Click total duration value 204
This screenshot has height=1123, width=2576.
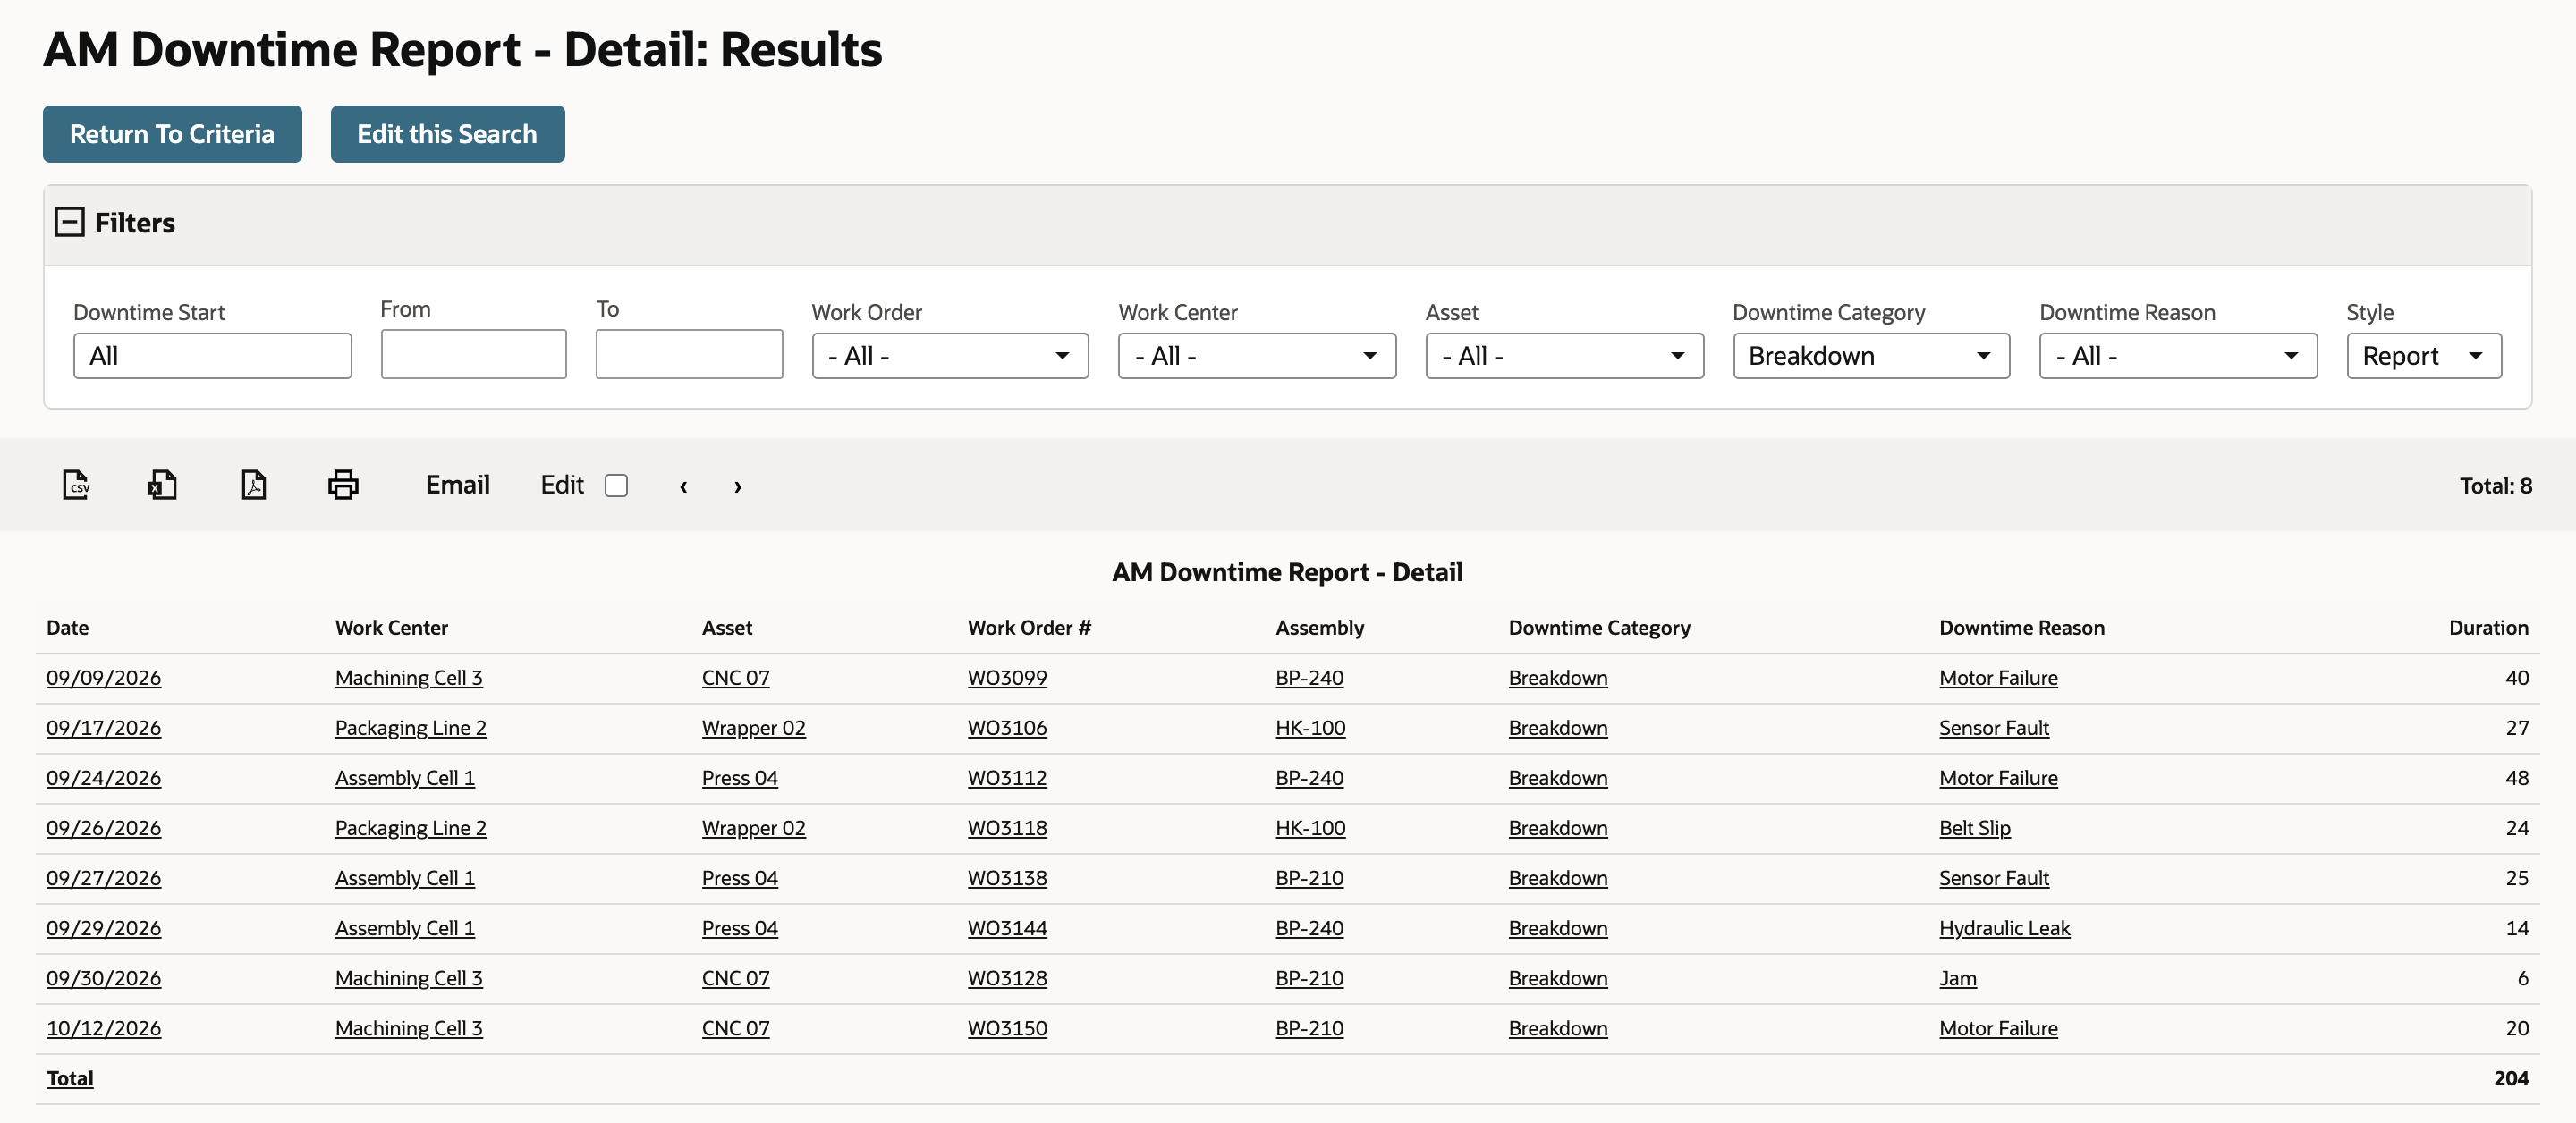click(x=2511, y=1078)
